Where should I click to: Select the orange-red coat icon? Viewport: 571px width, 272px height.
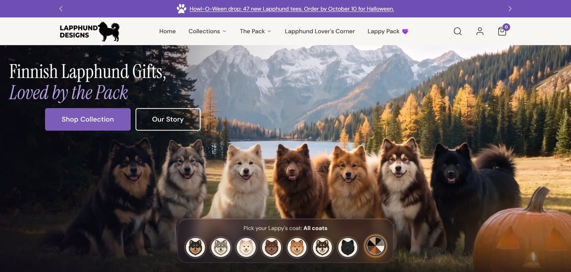297,247
